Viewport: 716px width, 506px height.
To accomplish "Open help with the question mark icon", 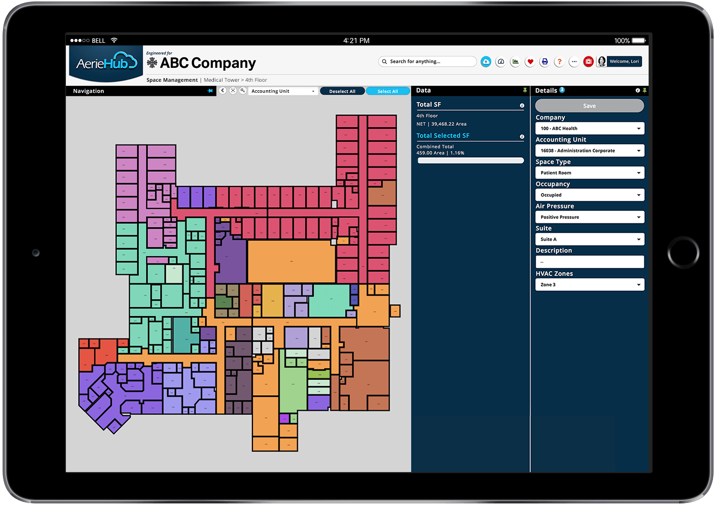I will (x=559, y=61).
